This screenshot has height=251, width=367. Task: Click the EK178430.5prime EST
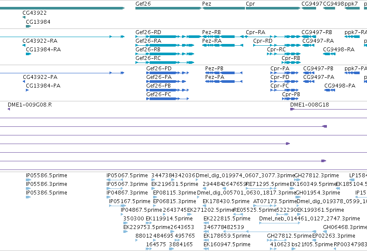(x=205, y=206)
